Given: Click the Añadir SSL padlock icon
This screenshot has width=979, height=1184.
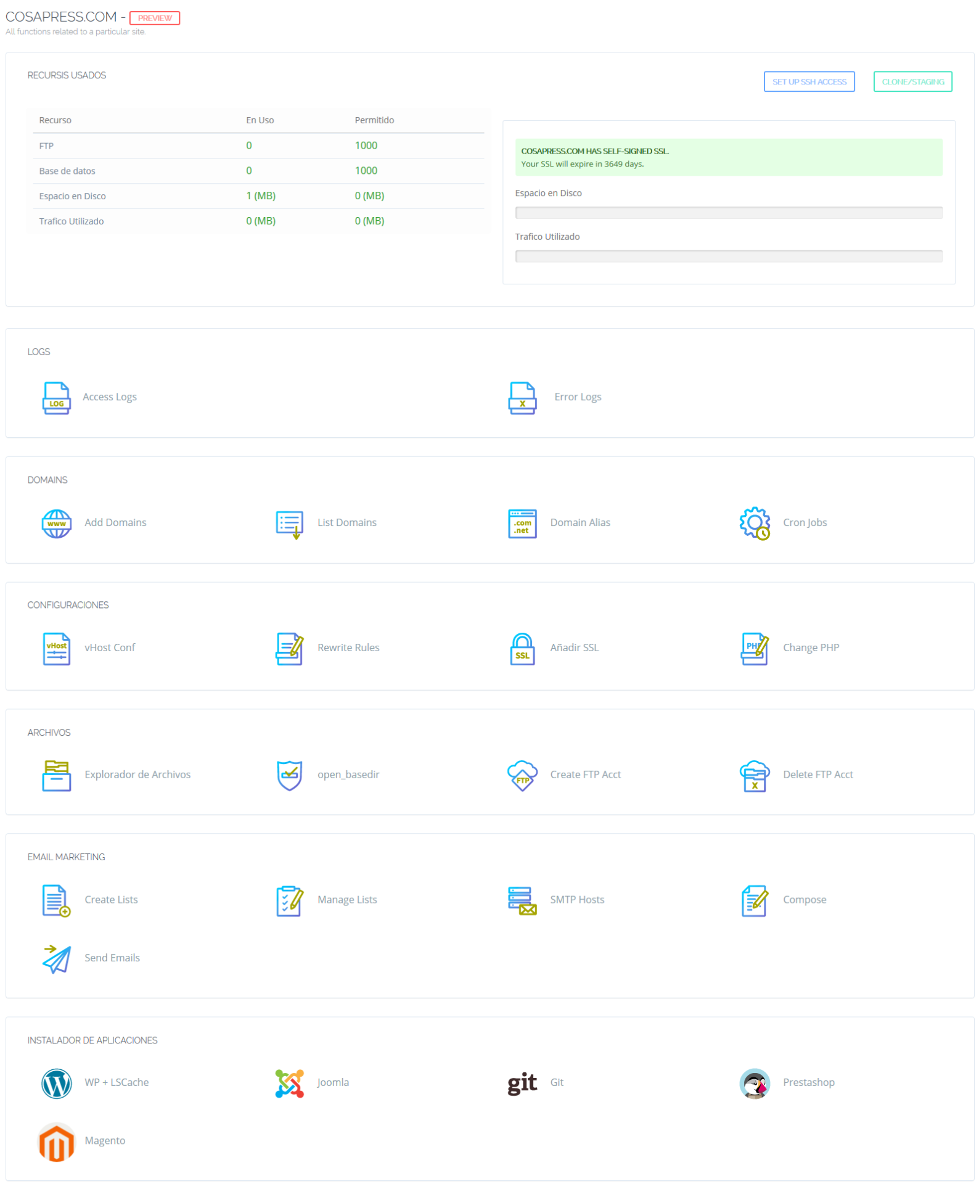Looking at the screenshot, I should coord(522,649).
